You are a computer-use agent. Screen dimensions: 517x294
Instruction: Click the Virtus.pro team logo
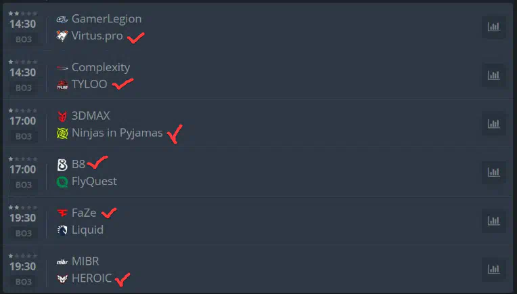(x=62, y=36)
